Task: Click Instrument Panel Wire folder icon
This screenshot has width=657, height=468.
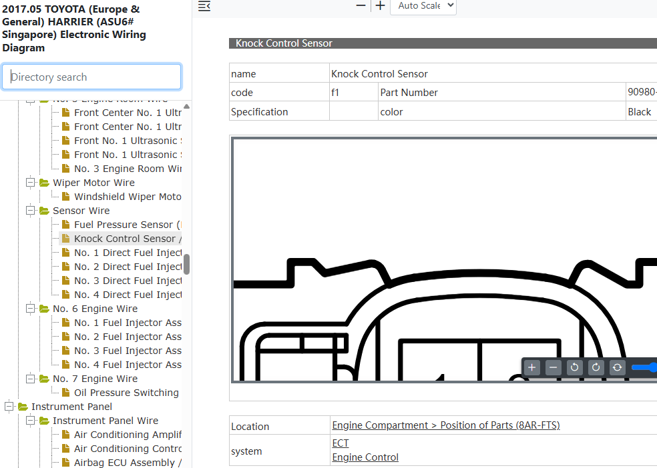Action: click(45, 421)
